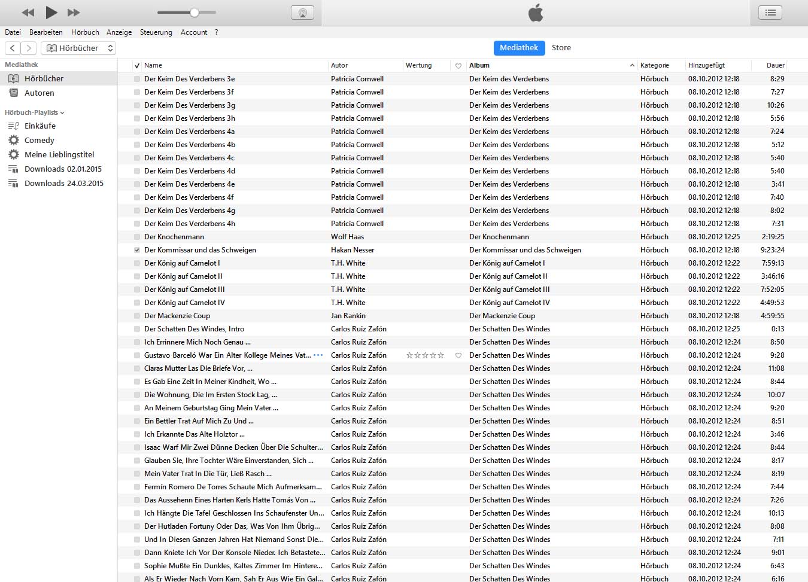Select Hörbücher in the Mediathek sidebar
808x582 pixels.
point(59,78)
